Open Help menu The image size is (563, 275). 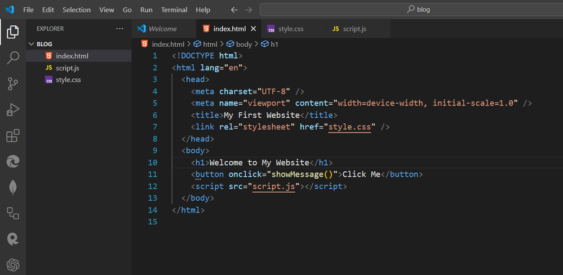pos(203,10)
